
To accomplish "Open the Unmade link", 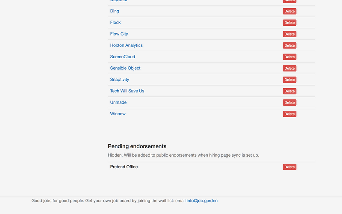I will 118,102.
